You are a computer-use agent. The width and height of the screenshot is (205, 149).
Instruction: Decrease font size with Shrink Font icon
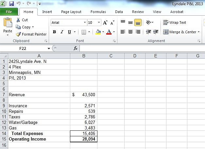coord(112,22)
